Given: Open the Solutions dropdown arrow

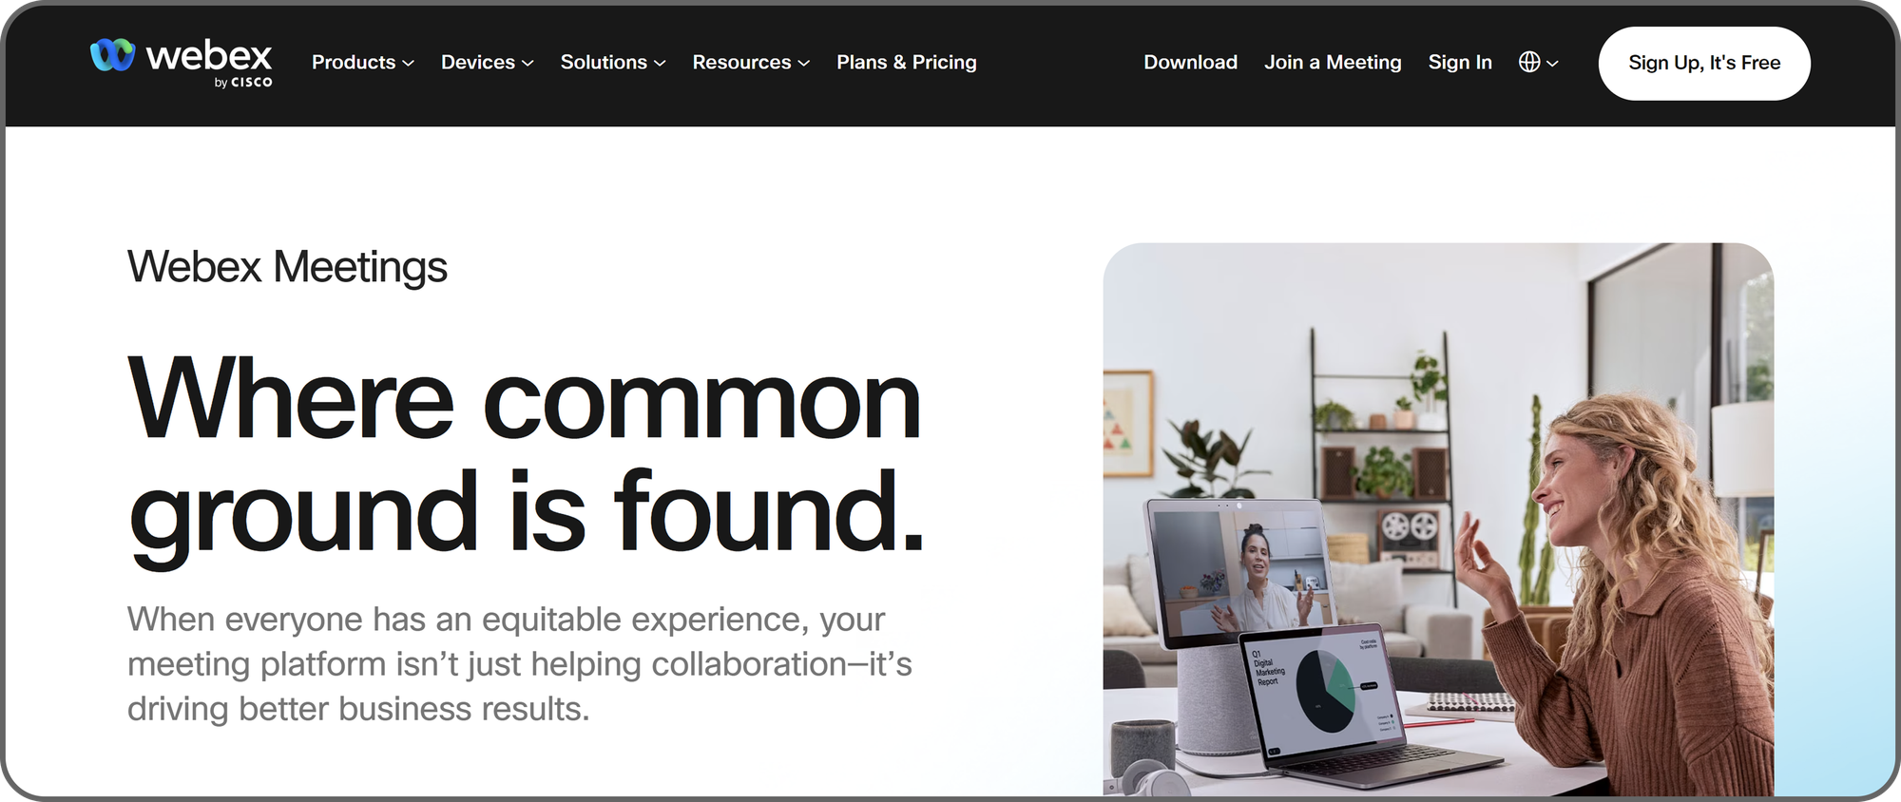Looking at the screenshot, I should [x=660, y=64].
